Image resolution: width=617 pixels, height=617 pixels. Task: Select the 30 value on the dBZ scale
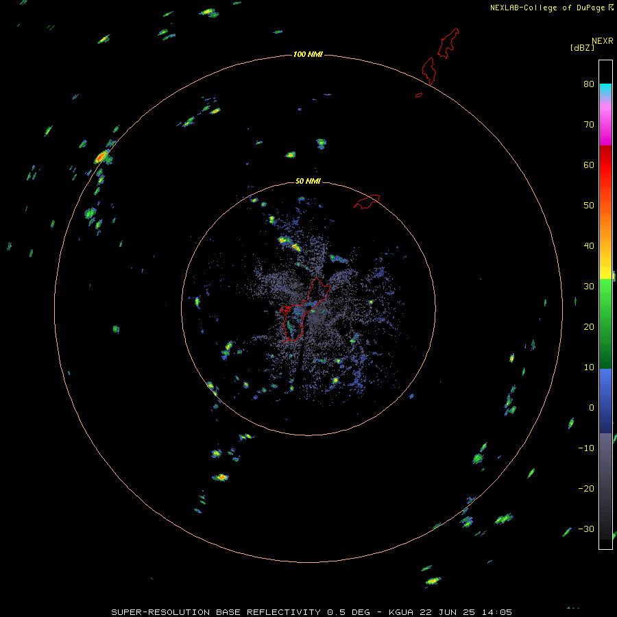pyautogui.click(x=589, y=287)
